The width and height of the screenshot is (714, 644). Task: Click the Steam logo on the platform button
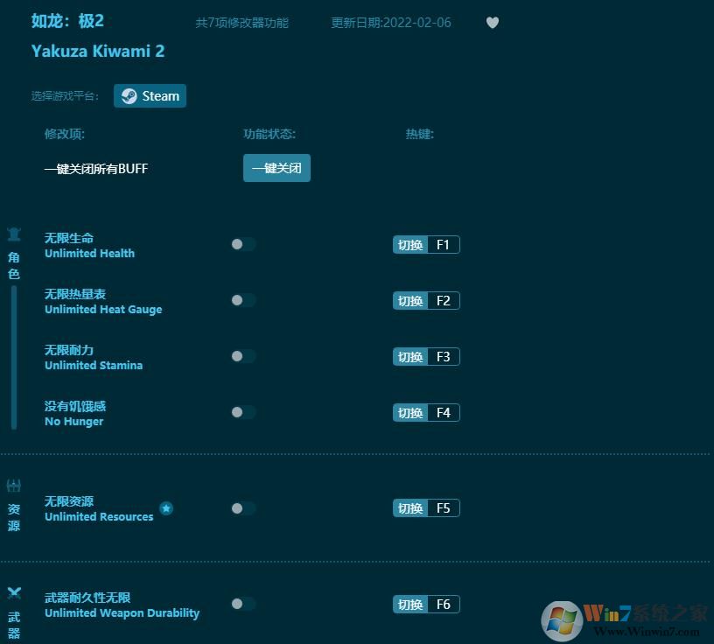pos(129,95)
